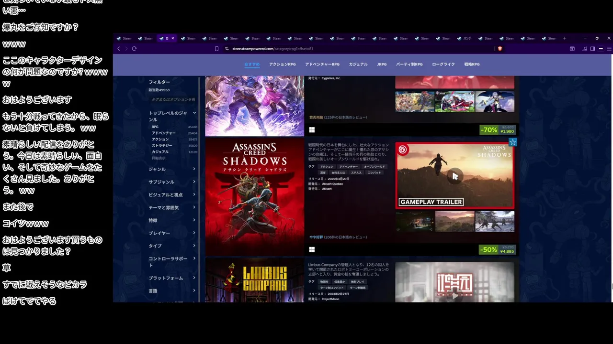This screenshot has height=344, width=613.
Task: Click the コンバット tag
Action: (x=375, y=172)
